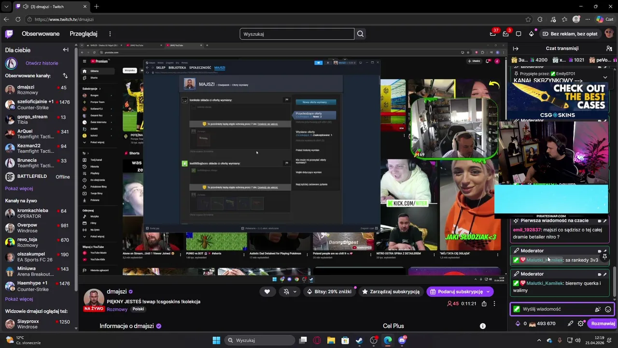Image resolution: width=618 pixels, height=348 pixels.
Task: Open Opera browser from the taskbar
Action: click(x=317, y=340)
